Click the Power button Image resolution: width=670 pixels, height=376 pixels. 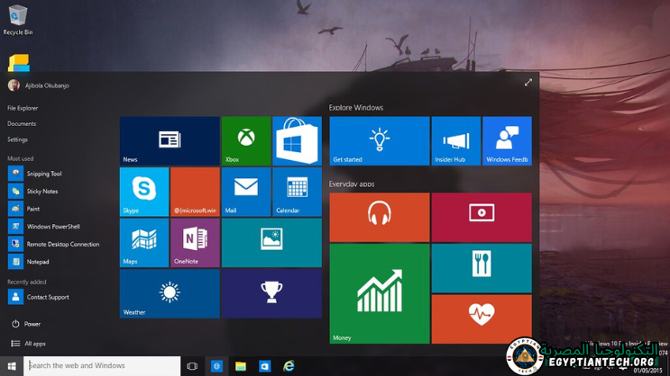[x=25, y=324]
